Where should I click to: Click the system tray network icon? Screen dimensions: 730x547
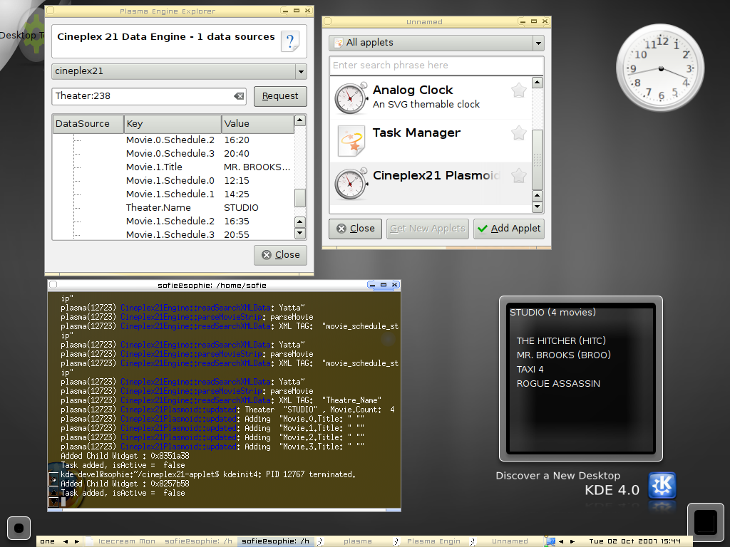[550, 541]
